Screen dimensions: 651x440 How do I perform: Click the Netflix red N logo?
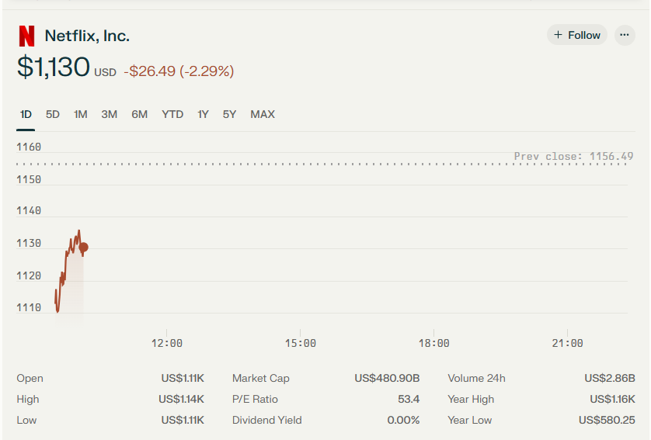coord(26,36)
